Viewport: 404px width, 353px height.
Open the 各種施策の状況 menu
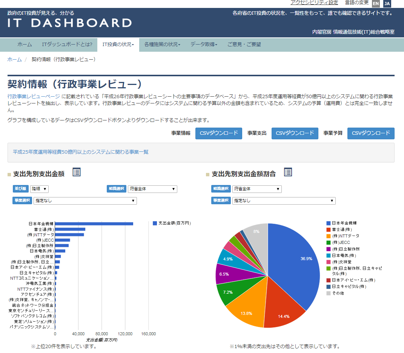click(162, 45)
